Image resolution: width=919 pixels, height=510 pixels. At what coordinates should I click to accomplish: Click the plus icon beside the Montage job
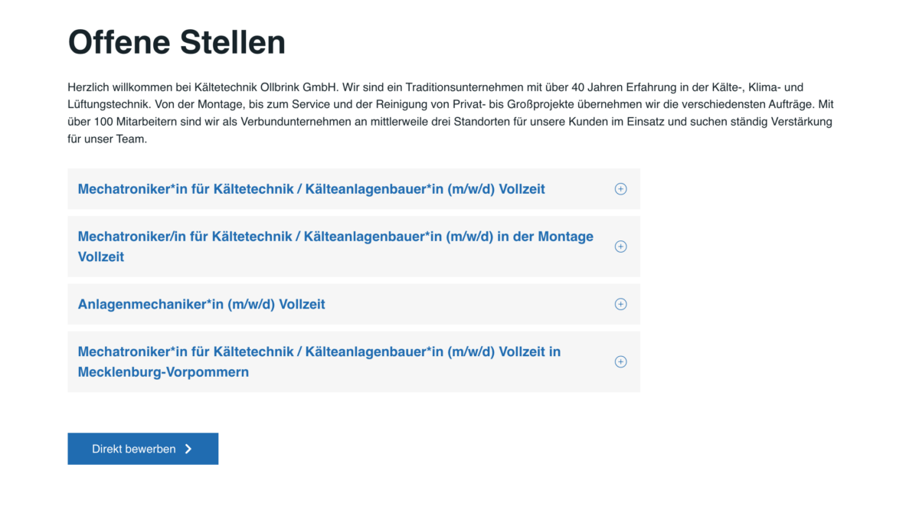point(620,247)
